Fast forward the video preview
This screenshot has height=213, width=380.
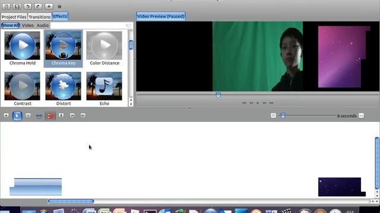[264, 103]
